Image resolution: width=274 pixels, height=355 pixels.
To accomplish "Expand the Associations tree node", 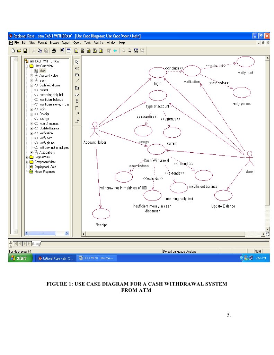I will point(32,152).
